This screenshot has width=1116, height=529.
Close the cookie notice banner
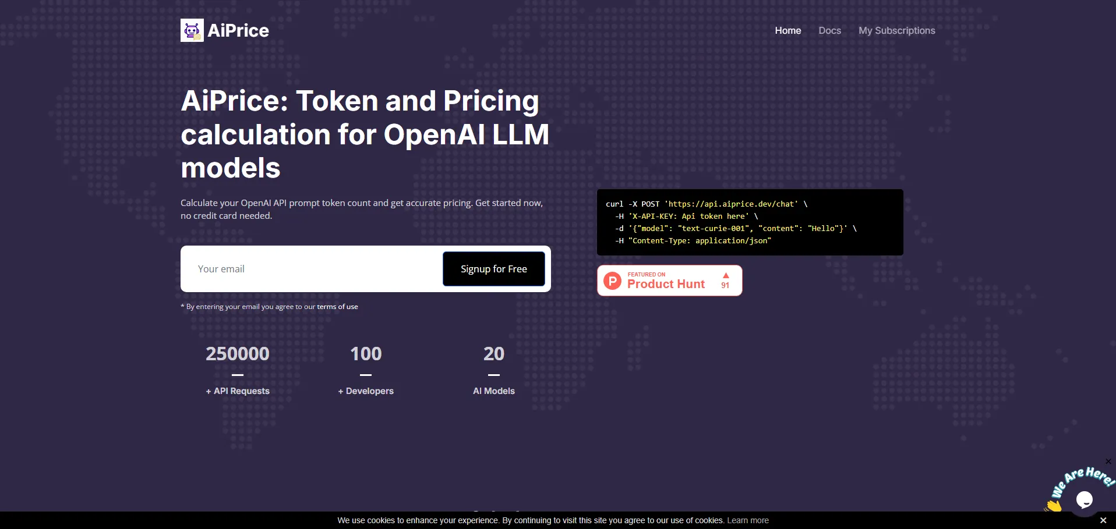(x=1103, y=520)
